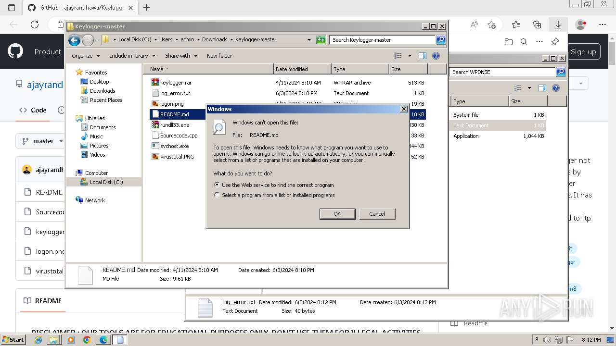The height and width of the screenshot is (346, 616).
Task: Open Downloads in navigation pane
Action: pos(103,91)
